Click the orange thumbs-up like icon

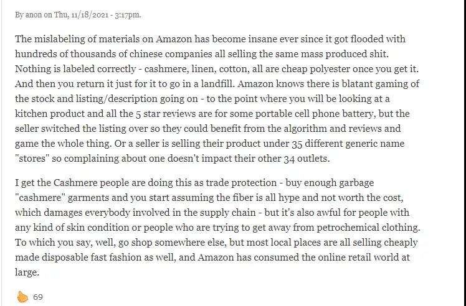pos(22,297)
